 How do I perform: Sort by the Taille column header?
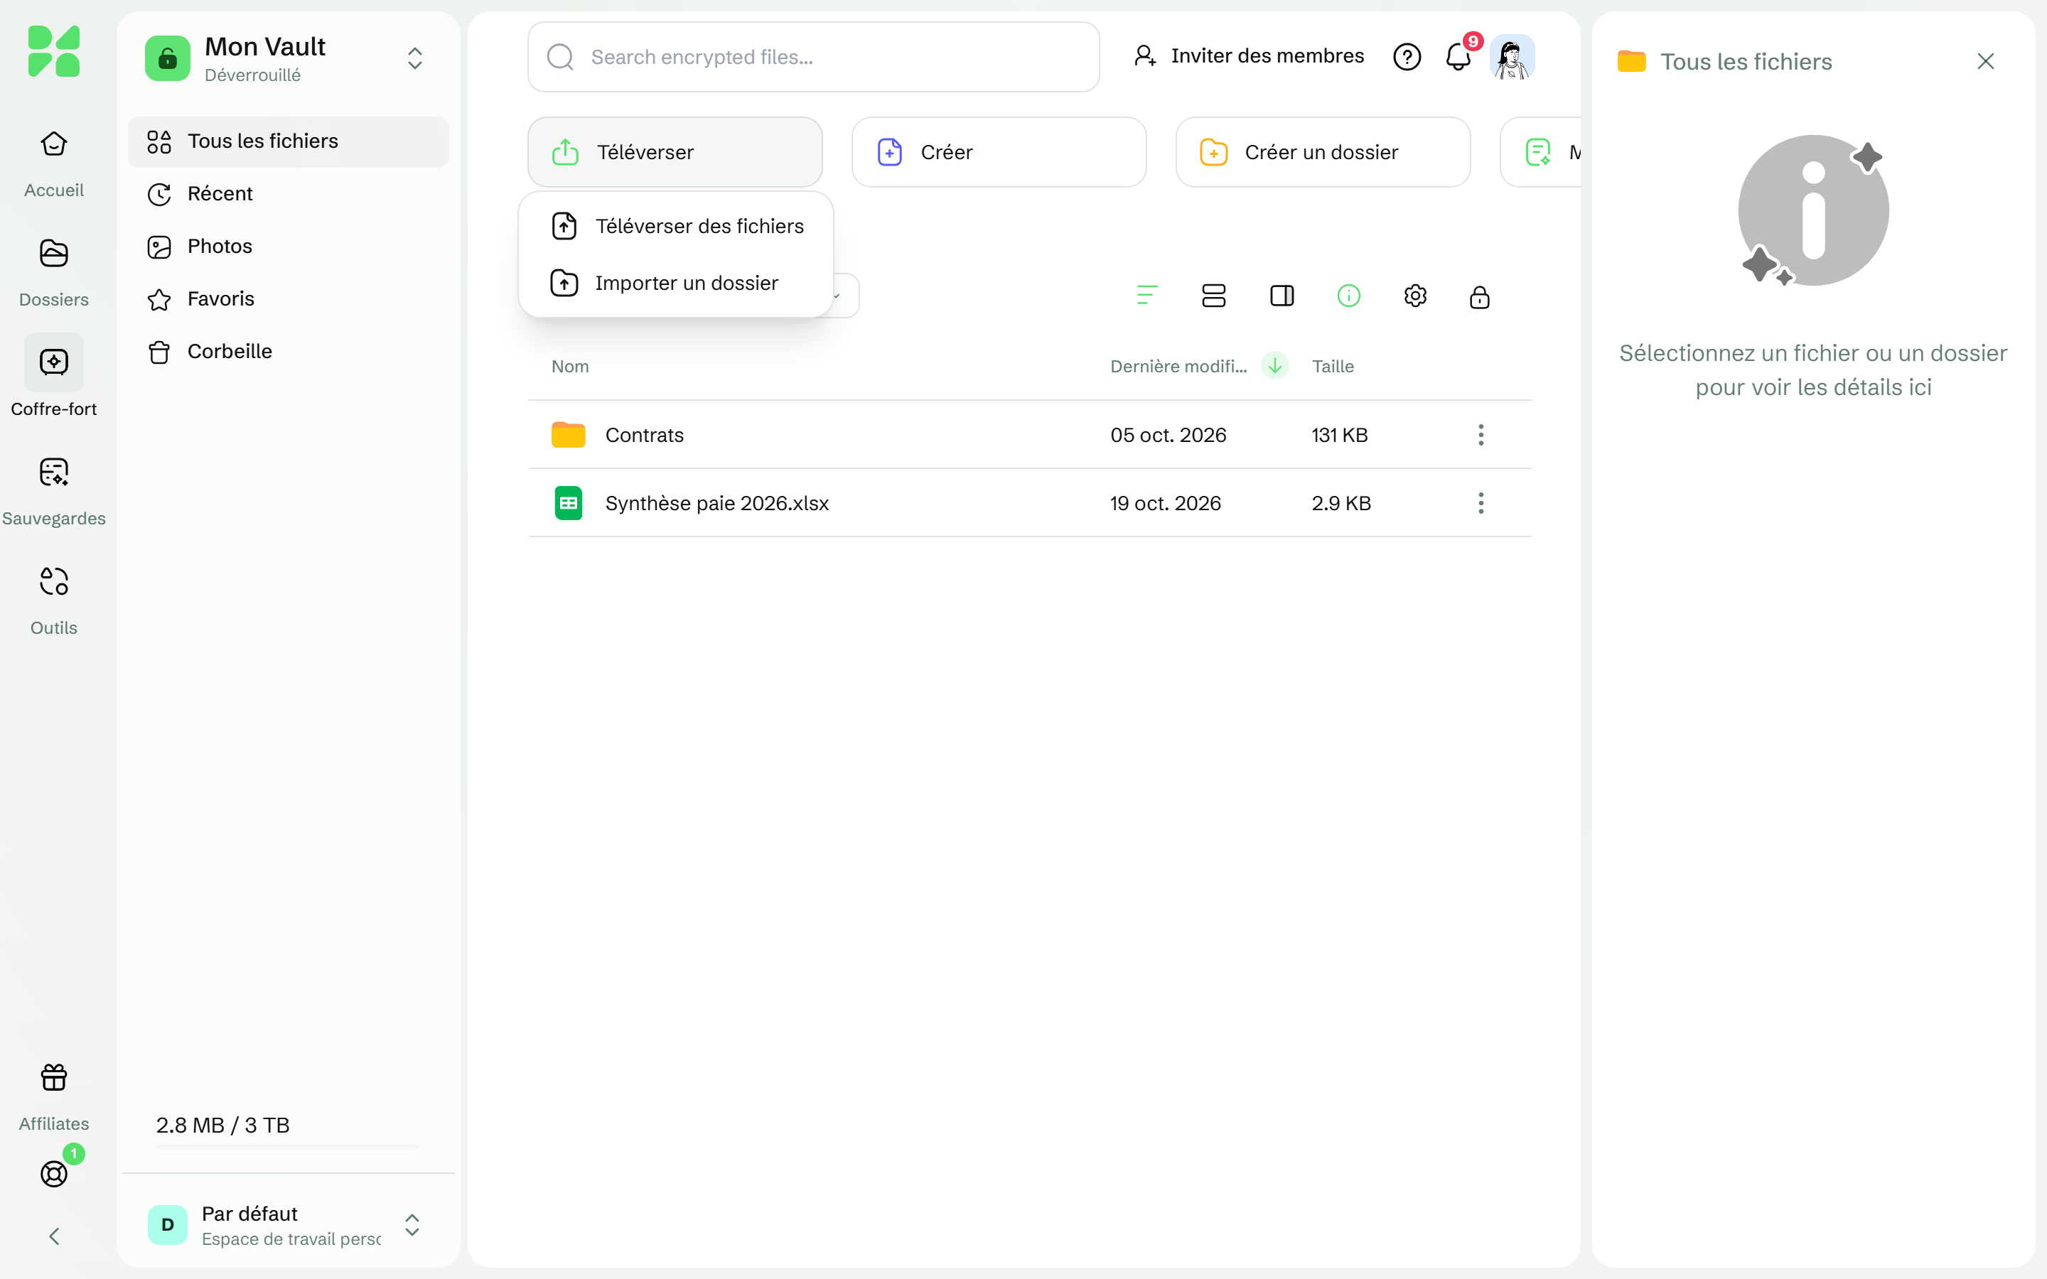pyautogui.click(x=1333, y=366)
